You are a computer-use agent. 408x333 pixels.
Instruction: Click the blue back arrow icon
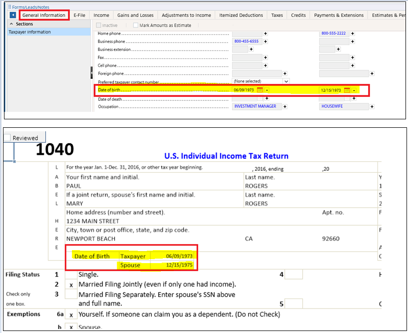point(12,15)
